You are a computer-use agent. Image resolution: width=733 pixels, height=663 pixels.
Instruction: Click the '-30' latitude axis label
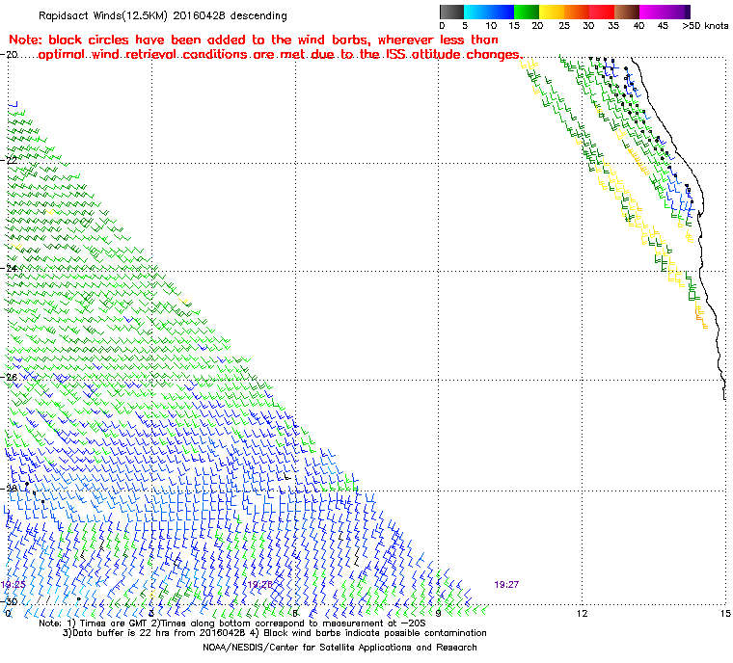tap(9, 601)
